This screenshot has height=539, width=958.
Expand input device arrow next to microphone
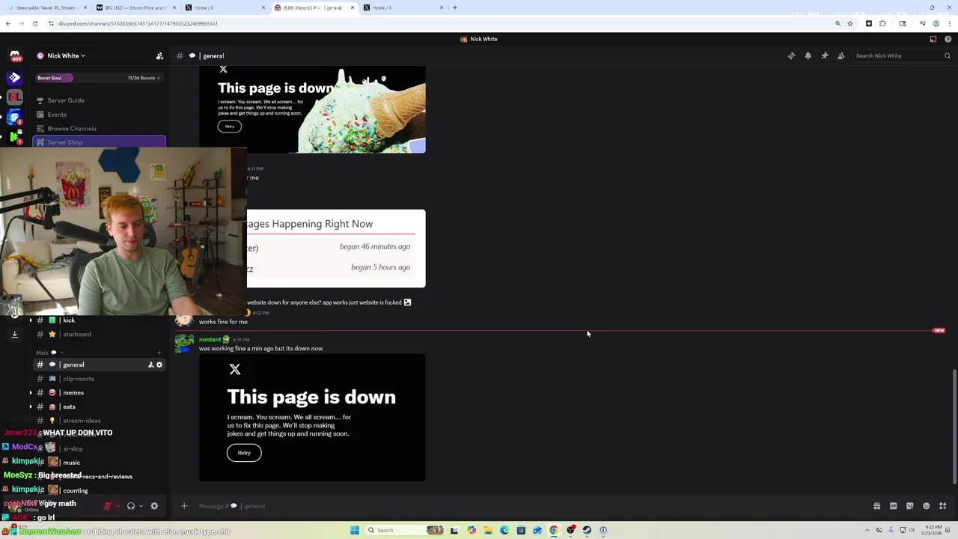point(117,506)
